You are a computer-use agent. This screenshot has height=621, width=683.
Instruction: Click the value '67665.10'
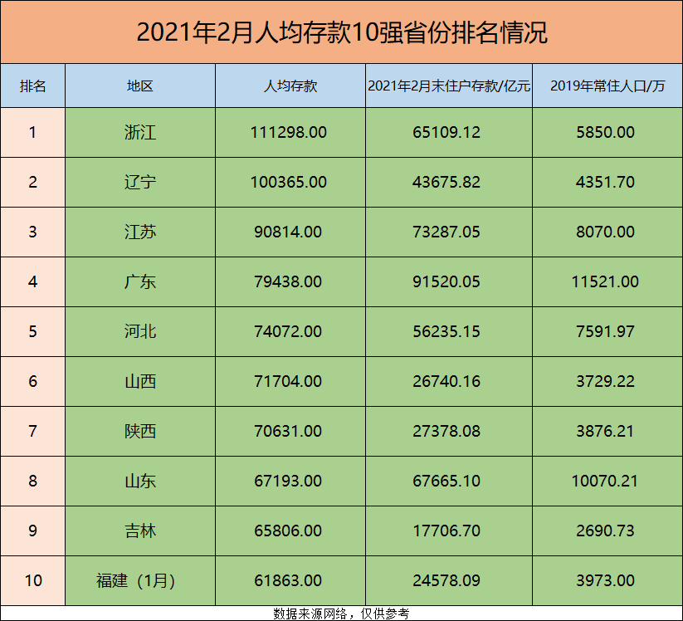[x=446, y=482]
